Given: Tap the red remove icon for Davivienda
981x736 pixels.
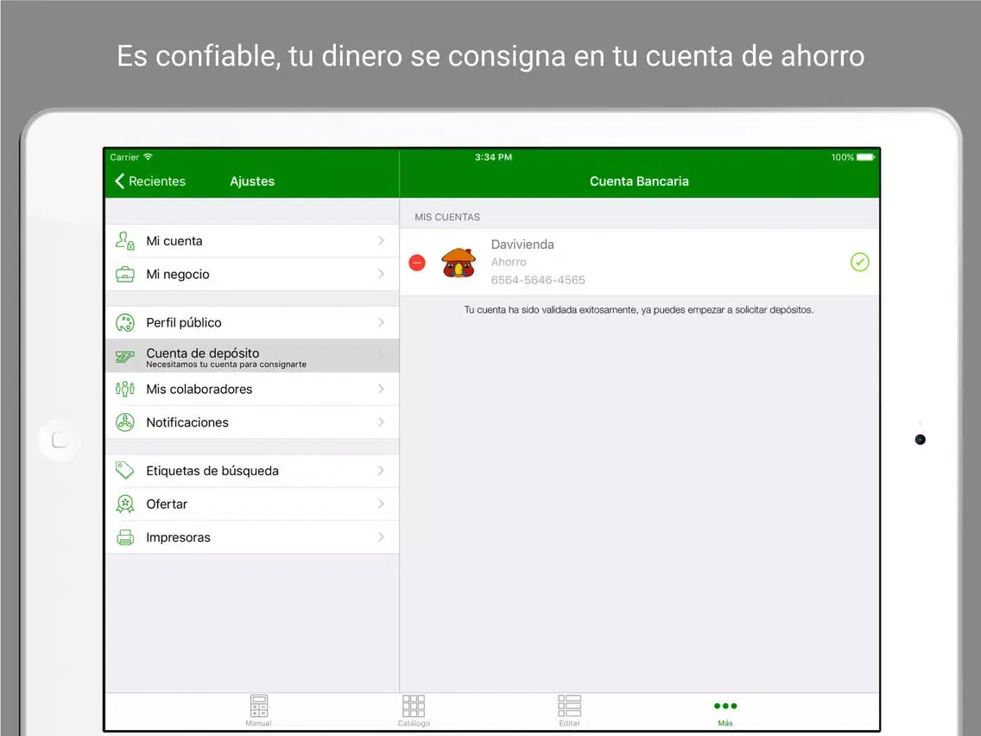Looking at the screenshot, I should (x=417, y=263).
